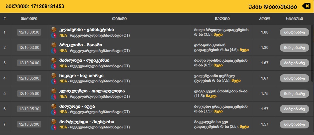Click basketball icon beside კლივლენდი - ფილადელფია
Screen dimensions: 314x135
[x=53, y=91]
